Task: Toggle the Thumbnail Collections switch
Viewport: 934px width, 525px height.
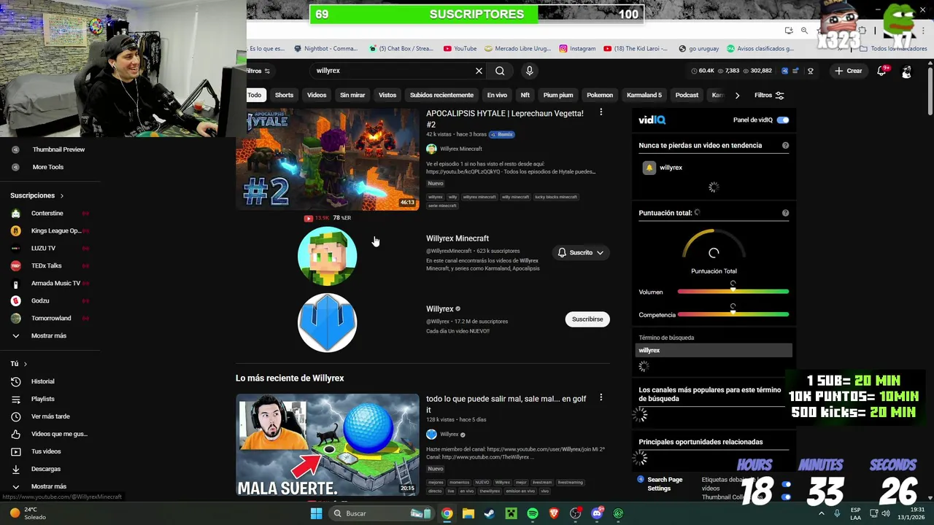Action: click(786, 497)
